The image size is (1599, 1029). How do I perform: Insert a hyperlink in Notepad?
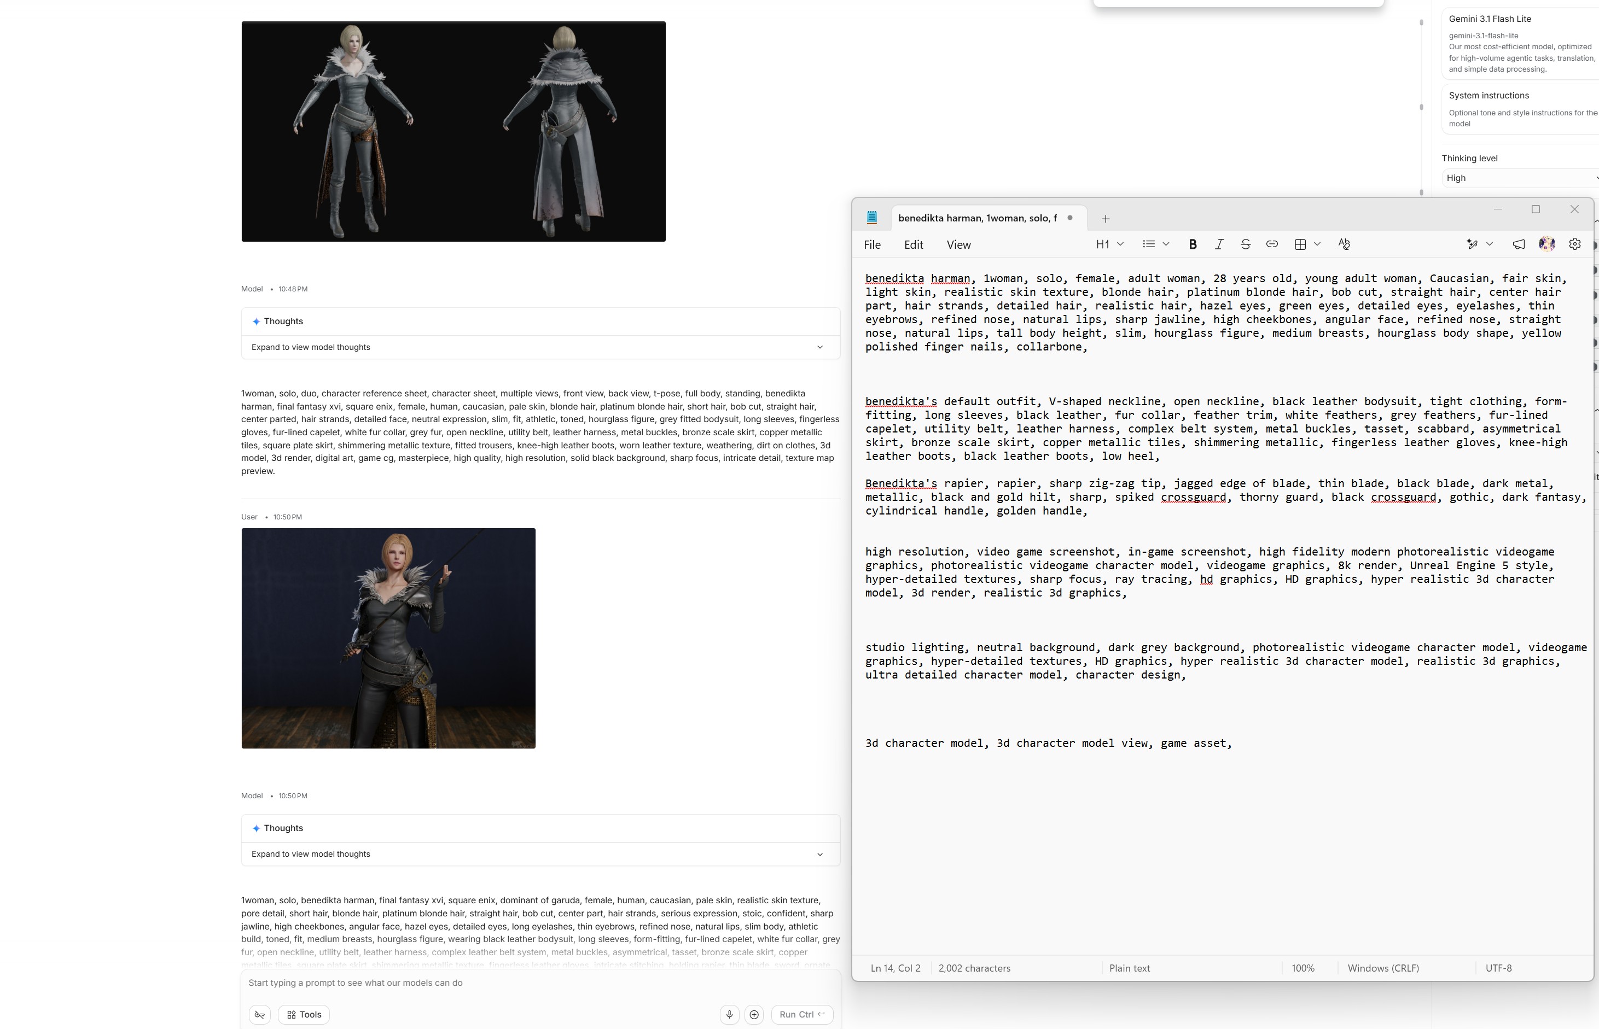point(1272,244)
